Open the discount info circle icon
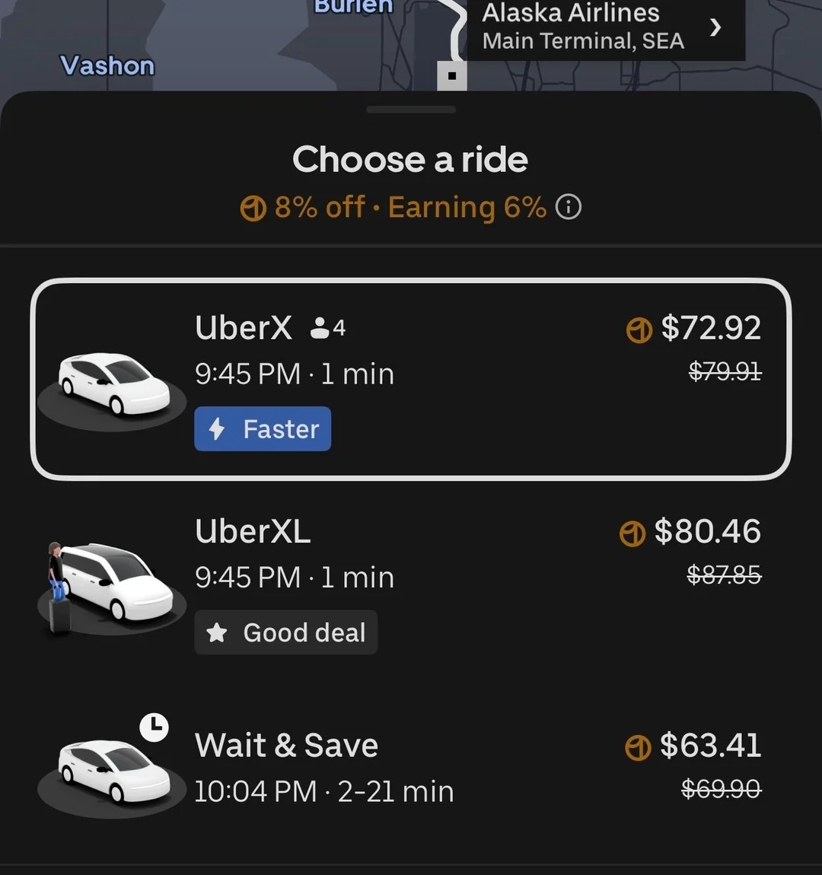The image size is (822, 875). pos(569,207)
